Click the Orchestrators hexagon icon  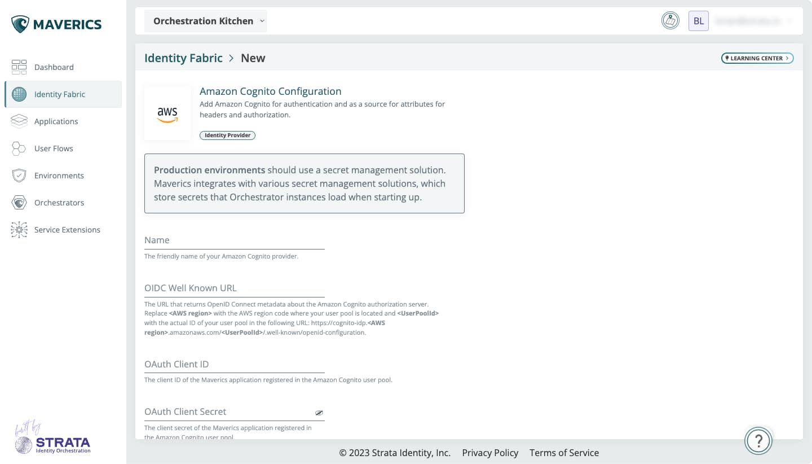coord(19,203)
